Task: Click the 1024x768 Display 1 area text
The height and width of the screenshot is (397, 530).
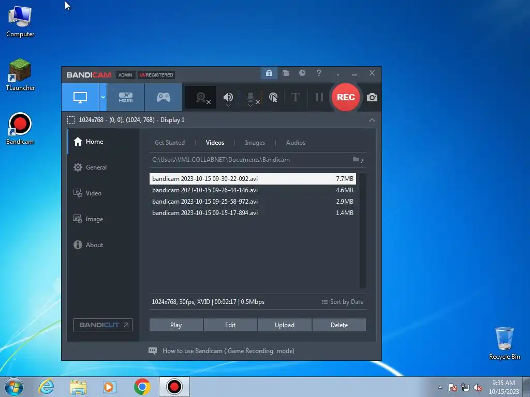Action: (131, 120)
